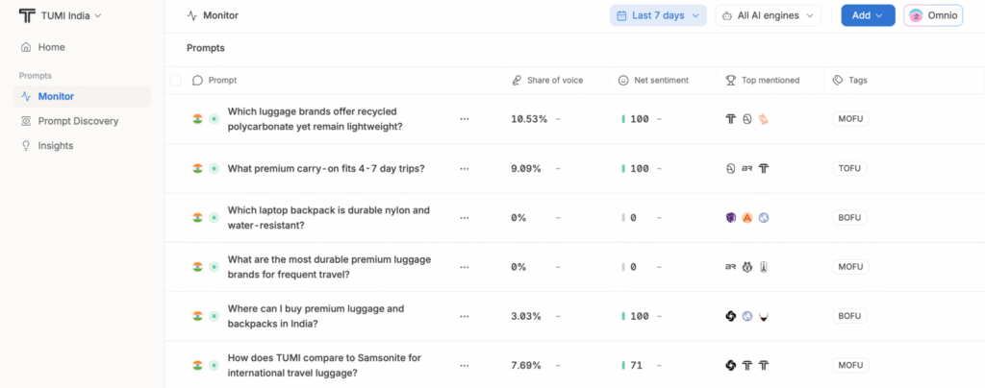
Task: Click the Insights lightbulb icon
Action: pos(26,145)
